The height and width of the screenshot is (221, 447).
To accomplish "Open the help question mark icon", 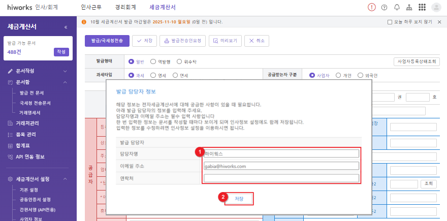I will coord(384,7).
